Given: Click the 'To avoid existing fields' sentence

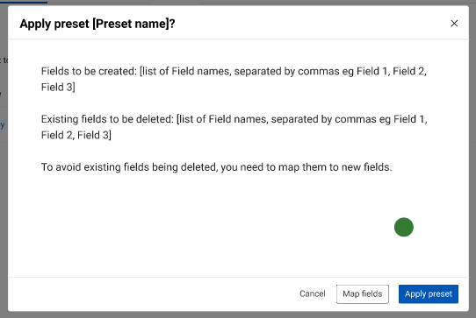Looking at the screenshot, I should tap(216, 167).
